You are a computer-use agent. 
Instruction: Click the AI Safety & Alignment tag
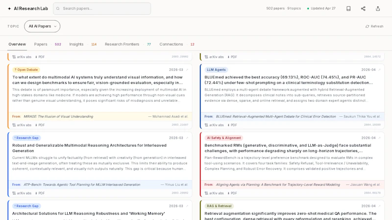click(224, 138)
